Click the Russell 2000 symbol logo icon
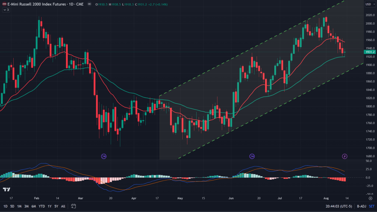The height and width of the screenshot is (212, 377). (4, 4)
